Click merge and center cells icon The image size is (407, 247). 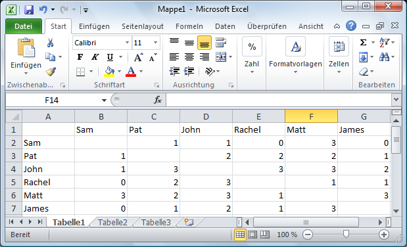[x=221, y=56]
